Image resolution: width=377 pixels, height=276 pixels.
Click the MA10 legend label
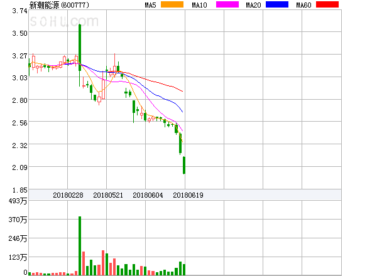199,5
